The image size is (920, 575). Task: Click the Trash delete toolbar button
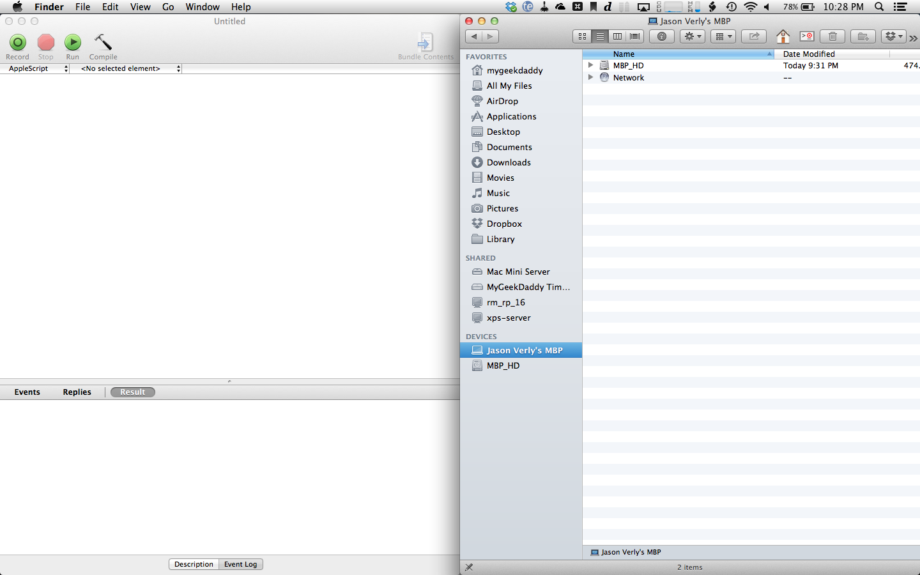[832, 36]
